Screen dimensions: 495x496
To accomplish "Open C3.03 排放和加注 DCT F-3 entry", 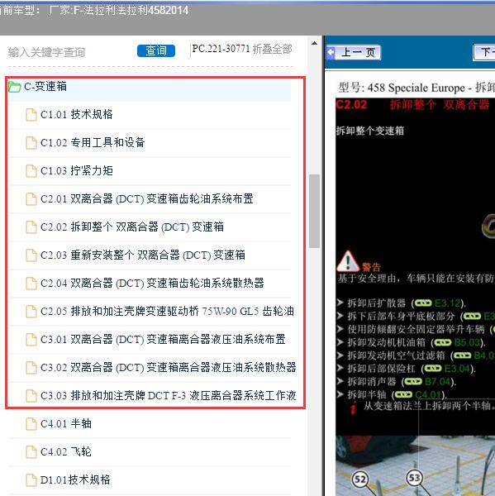I will (169, 395).
